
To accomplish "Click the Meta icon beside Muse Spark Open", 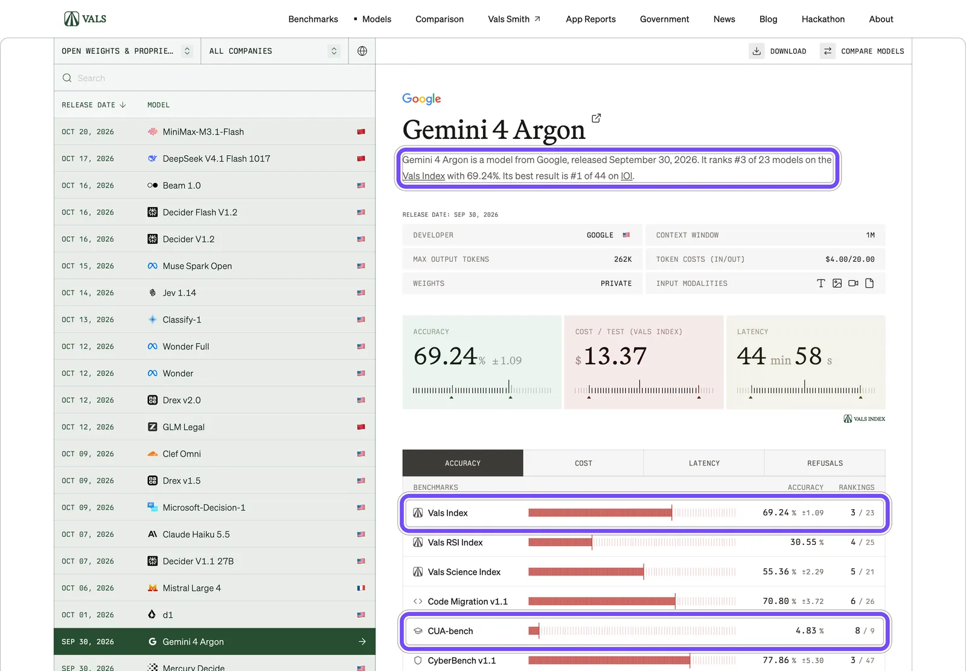I will click(x=153, y=266).
